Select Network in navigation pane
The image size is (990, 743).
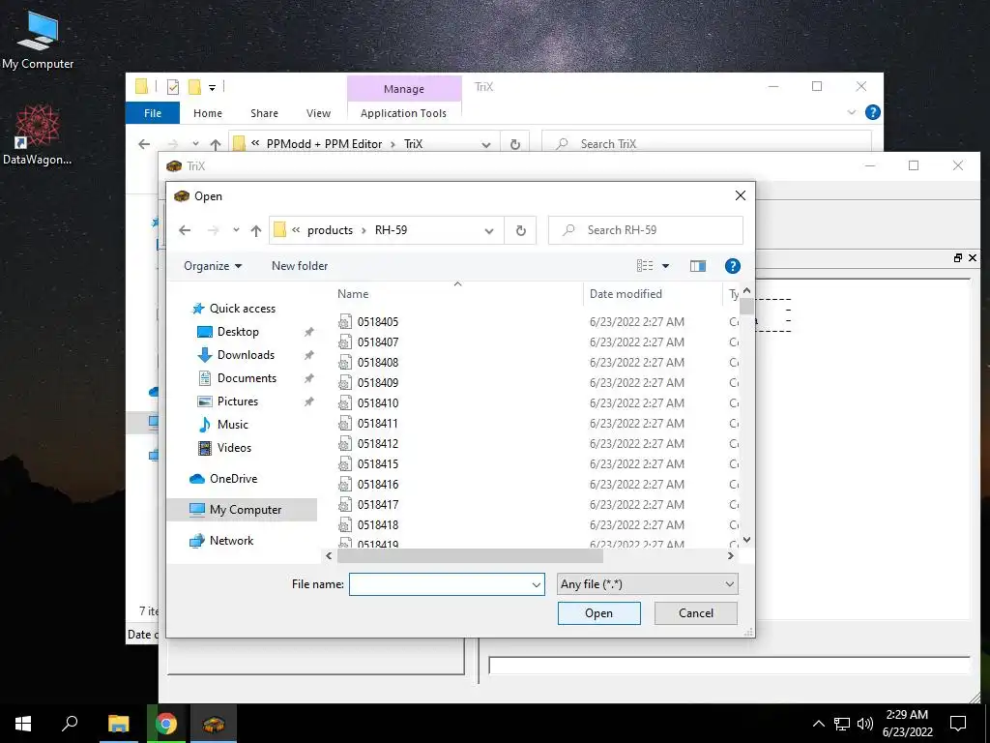coord(231,541)
